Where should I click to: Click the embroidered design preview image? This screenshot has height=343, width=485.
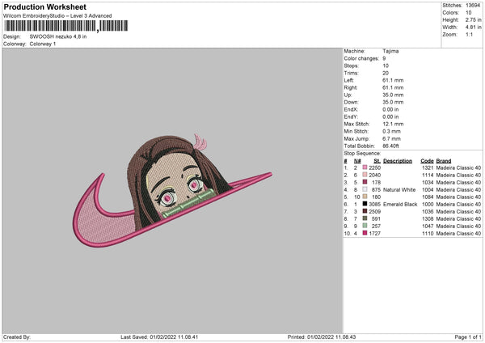point(172,191)
